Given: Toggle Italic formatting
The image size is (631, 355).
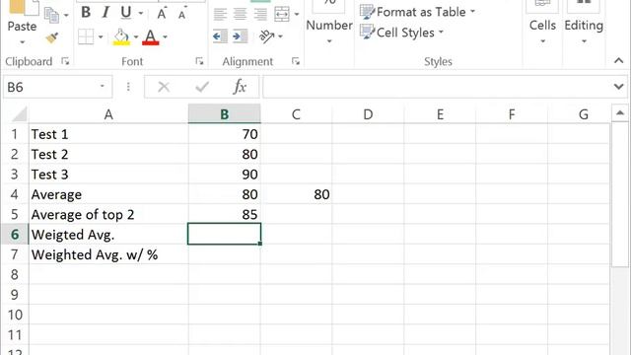Looking at the screenshot, I should pos(105,13).
